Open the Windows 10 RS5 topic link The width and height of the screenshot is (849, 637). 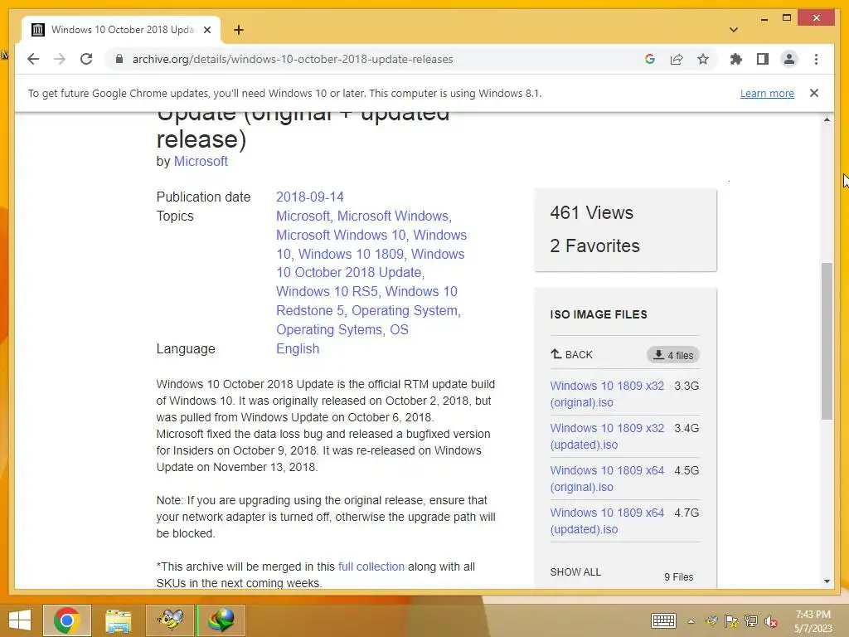[327, 291]
